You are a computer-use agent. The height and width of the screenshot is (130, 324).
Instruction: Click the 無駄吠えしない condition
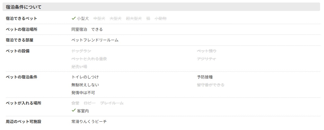coord(85,85)
